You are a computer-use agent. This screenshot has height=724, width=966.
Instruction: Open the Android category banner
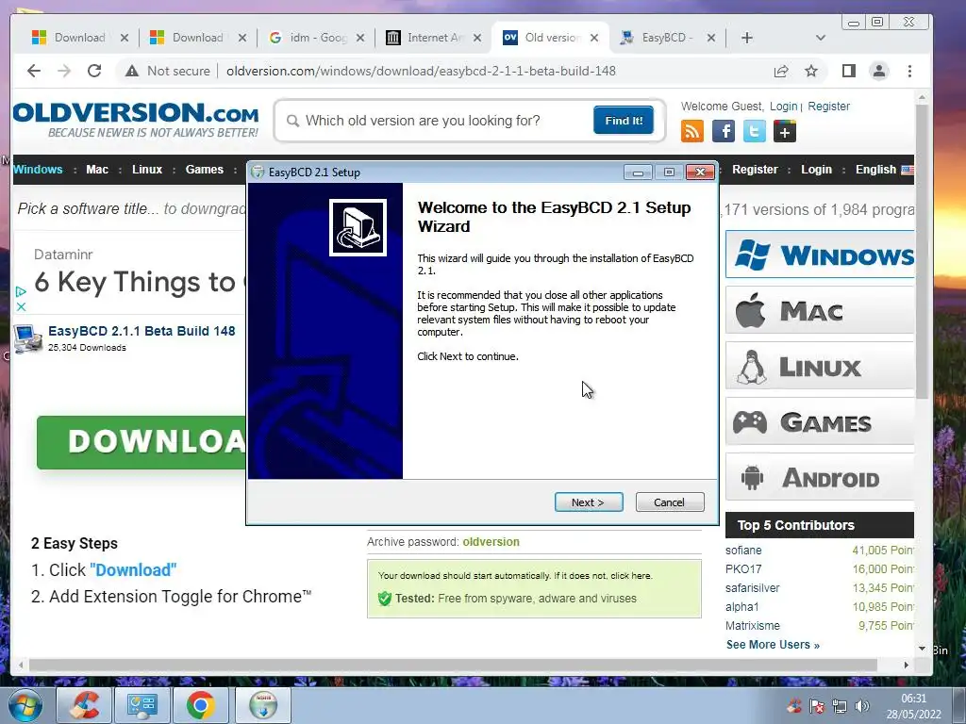point(820,478)
